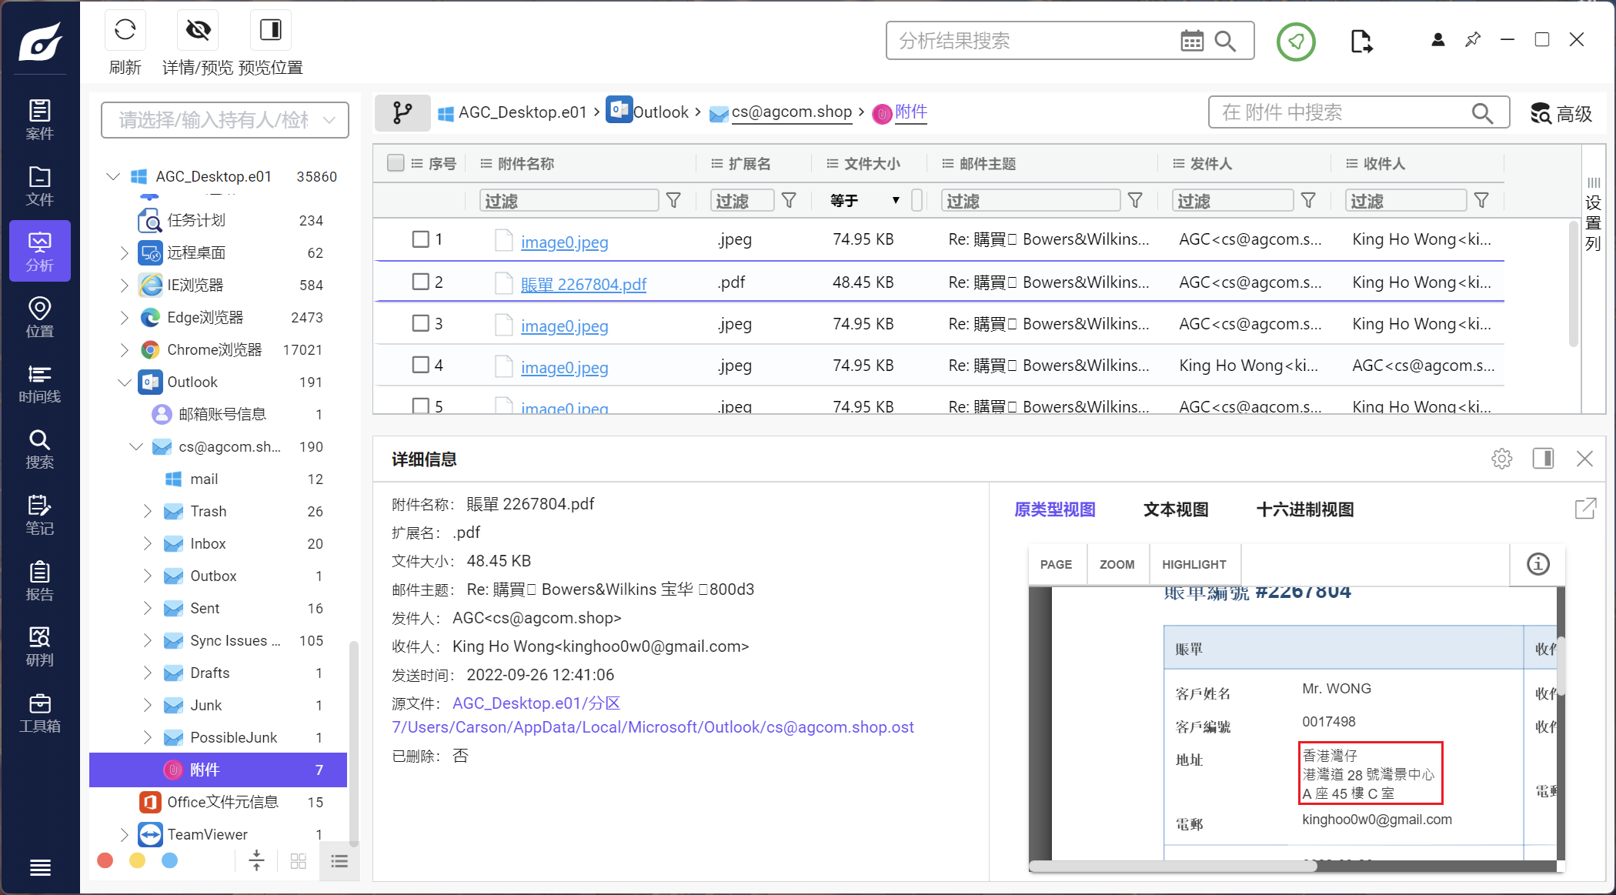Close the 详细信息 panel
The height and width of the screenshot is (895, 1616).
(1584, 459)
